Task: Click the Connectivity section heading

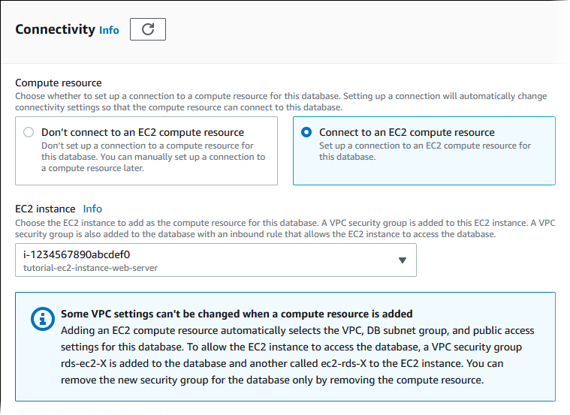Action: click(55, 29)
